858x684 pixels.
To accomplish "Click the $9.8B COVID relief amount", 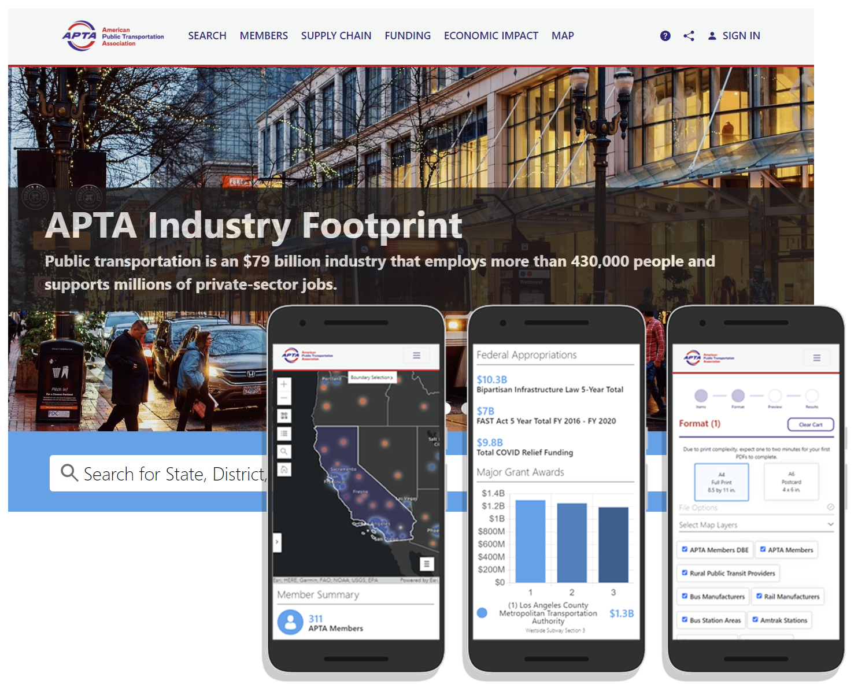I will coord(489,442).
